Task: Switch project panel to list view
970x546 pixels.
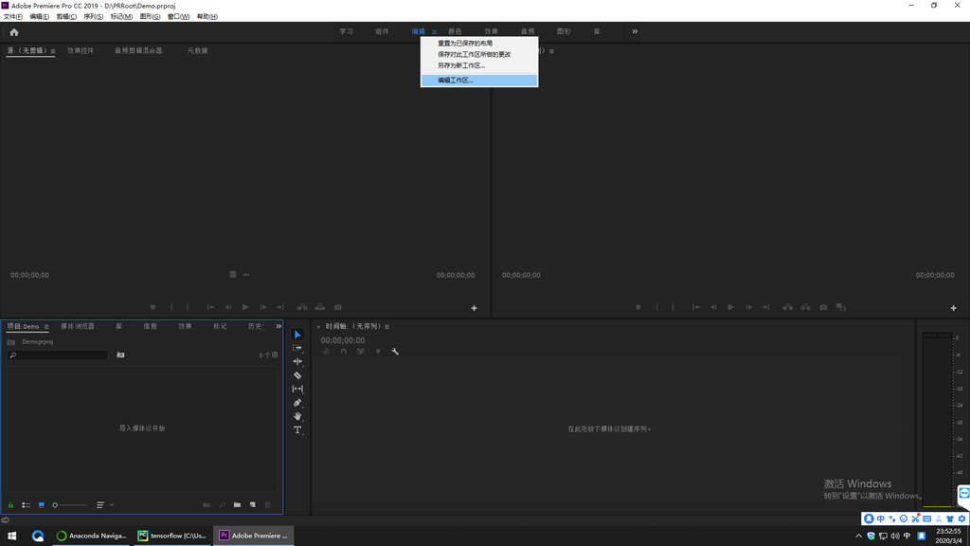Action: tap(27, 505)
